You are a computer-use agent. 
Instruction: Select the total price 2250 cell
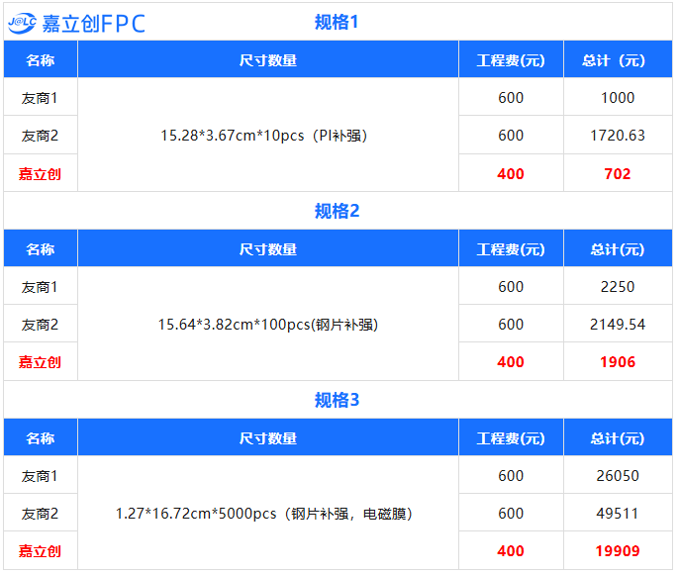618,287
